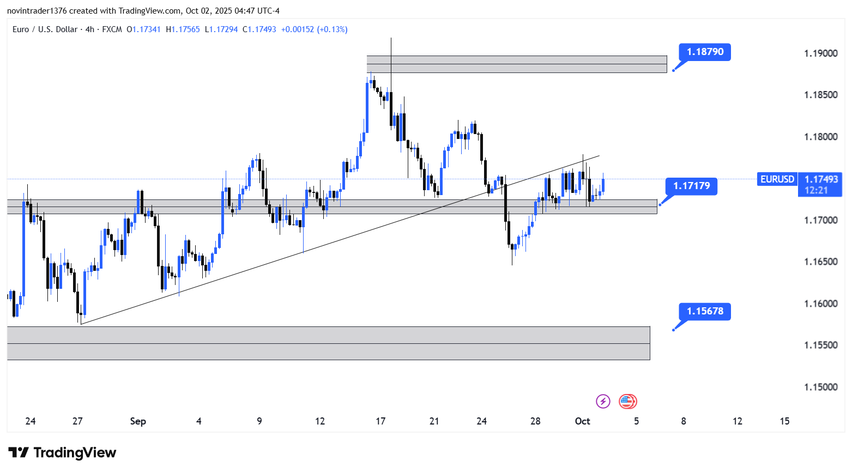Click the 1.15000 price axis label

pos(820,387)
